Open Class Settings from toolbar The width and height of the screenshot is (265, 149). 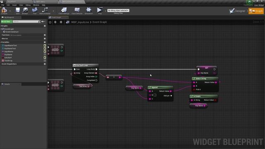64,10
